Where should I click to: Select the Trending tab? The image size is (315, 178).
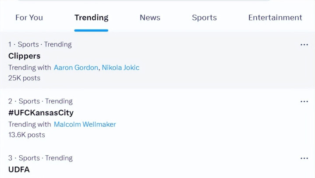point(91,18)
